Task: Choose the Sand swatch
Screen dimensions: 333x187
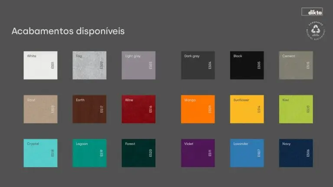Action: coord(40,109)
